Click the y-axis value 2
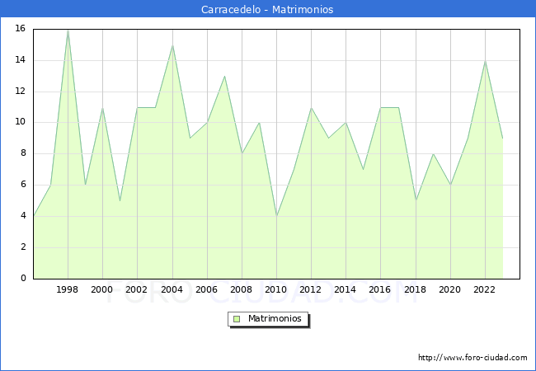Image resolution: width=536 pixels, height=371 pixels. (23, 247)
